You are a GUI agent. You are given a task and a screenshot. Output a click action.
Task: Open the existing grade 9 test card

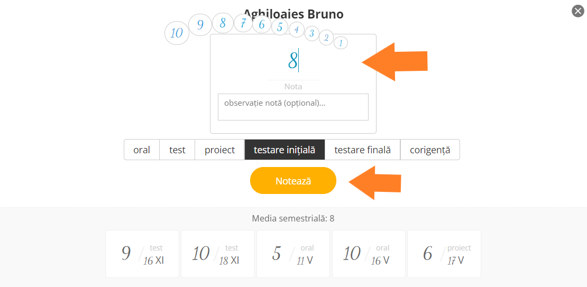[142, 254]
